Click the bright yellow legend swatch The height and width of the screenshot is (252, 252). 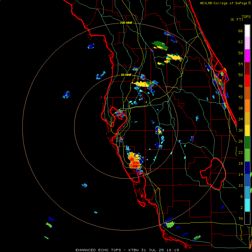(247, 130)
